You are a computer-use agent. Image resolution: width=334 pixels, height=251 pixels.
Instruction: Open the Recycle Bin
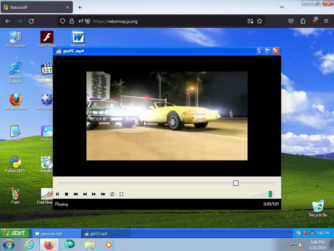pos(318,208)
